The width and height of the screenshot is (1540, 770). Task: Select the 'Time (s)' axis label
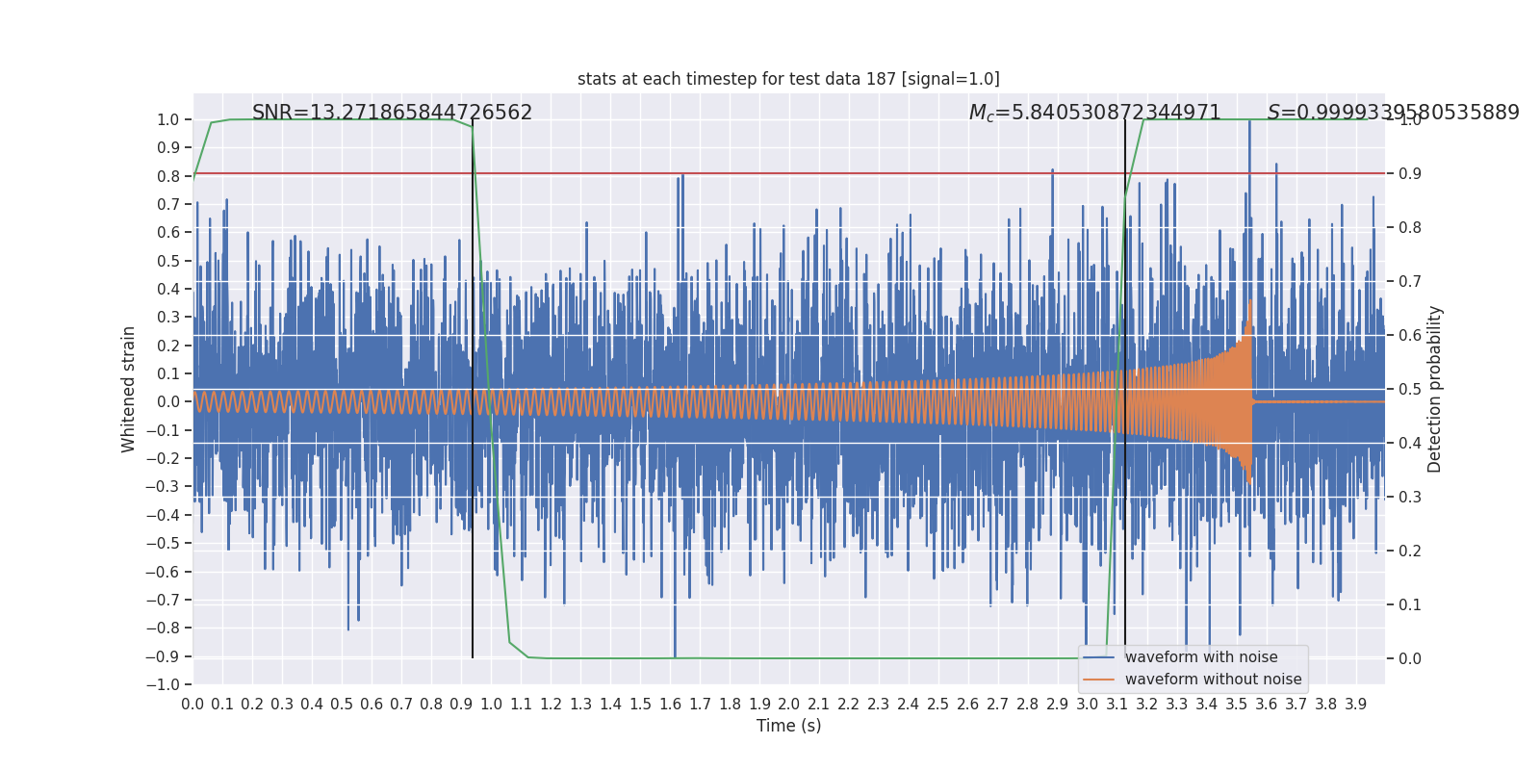coord(788,726)
